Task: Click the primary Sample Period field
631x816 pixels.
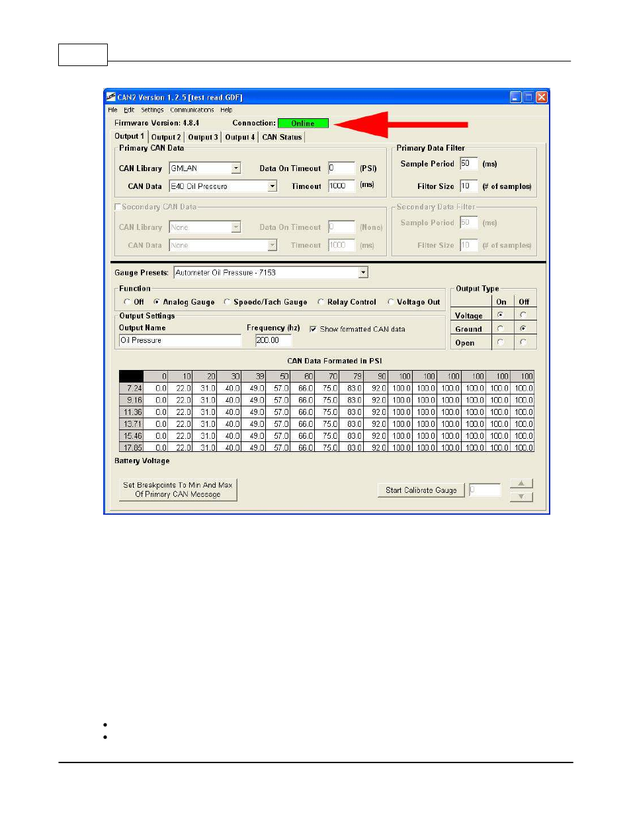Action: 468,164
